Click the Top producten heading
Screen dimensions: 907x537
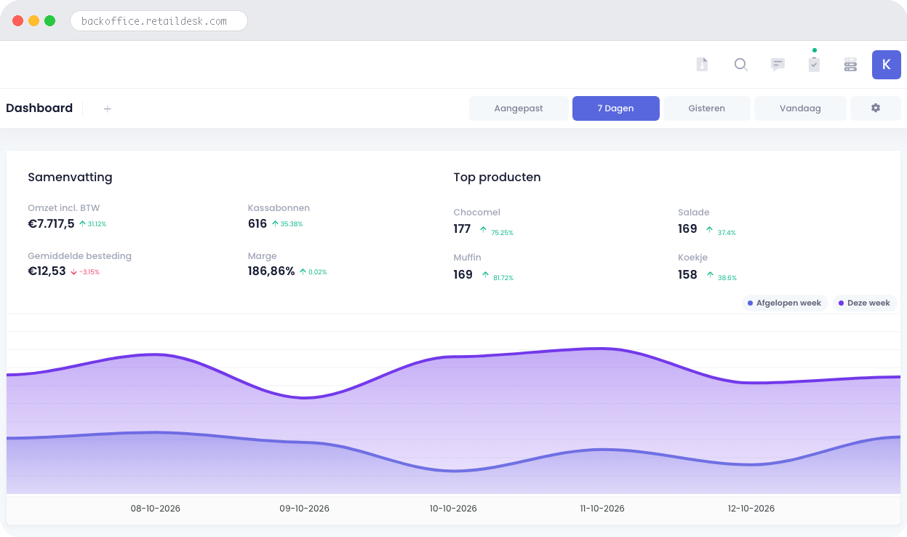pos(497,178)
